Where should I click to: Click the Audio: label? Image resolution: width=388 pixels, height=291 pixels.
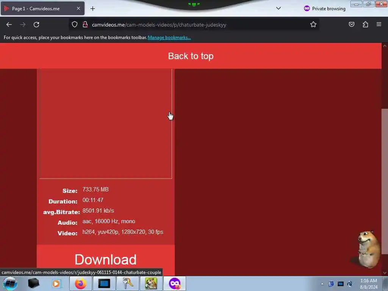[x=67, y=223]
